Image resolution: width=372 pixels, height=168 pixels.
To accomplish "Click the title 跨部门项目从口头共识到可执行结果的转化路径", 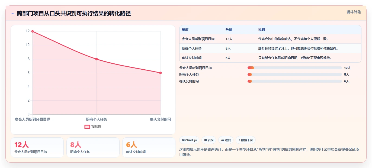I will [74, 14].
